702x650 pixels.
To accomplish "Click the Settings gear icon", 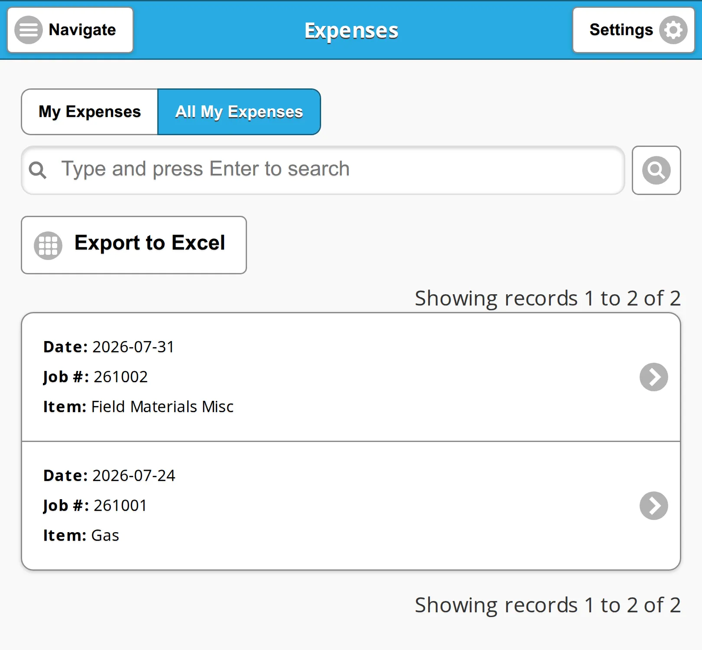I will [673, 30].
